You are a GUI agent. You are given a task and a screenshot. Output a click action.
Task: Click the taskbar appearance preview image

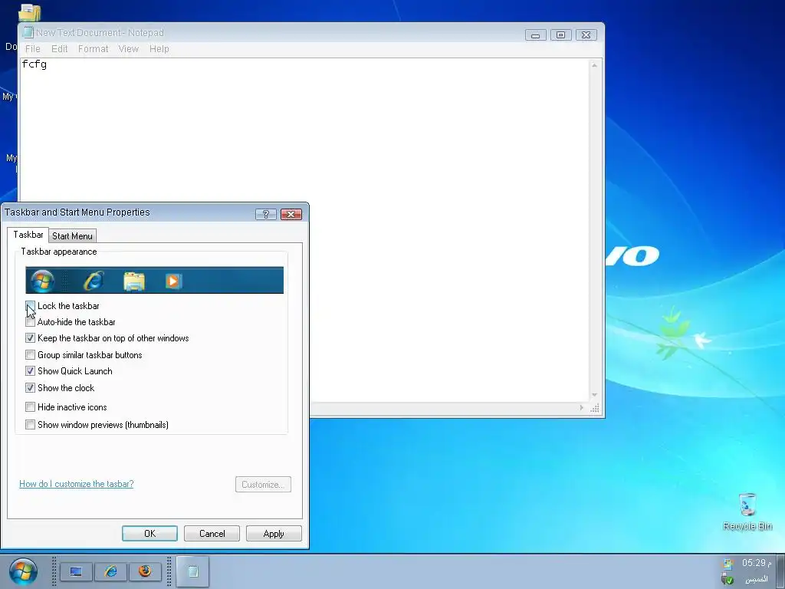pos(154,280)
